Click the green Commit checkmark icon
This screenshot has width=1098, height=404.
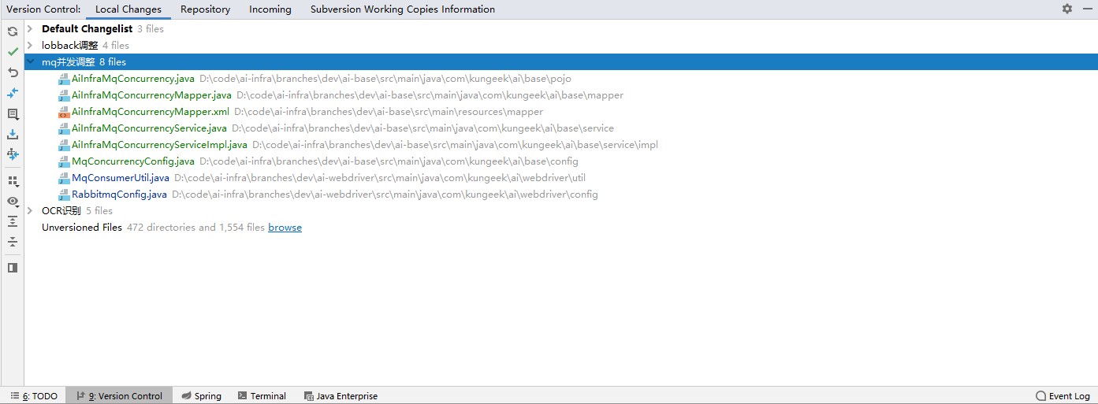(13, 51)
